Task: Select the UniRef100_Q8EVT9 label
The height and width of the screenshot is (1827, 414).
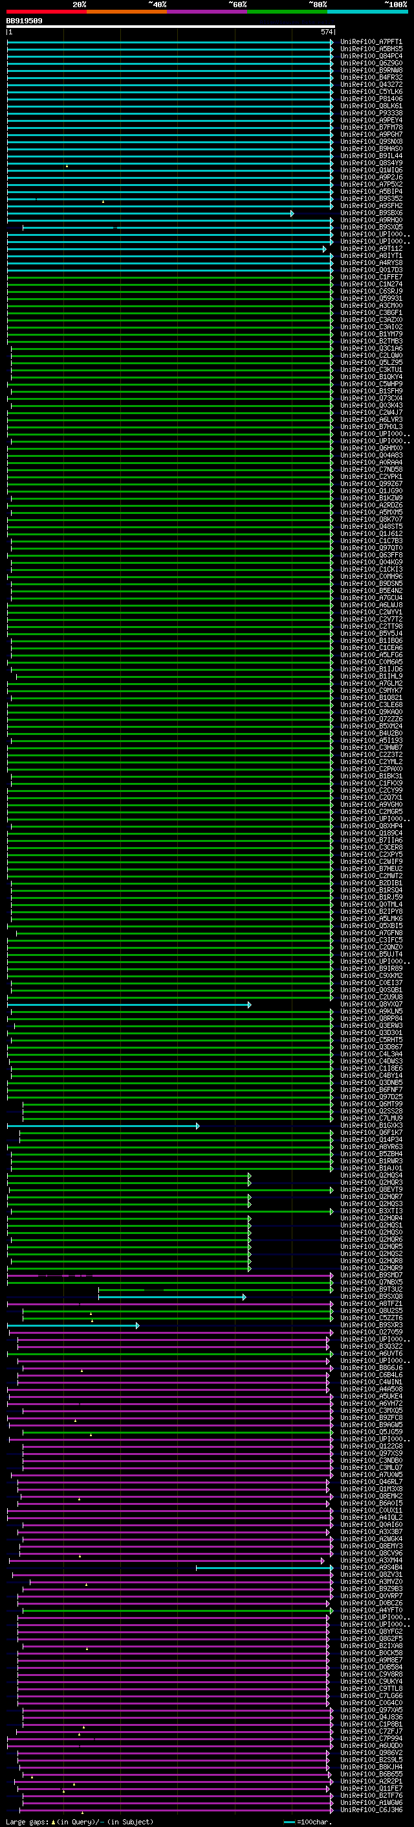Action: 371,1190
